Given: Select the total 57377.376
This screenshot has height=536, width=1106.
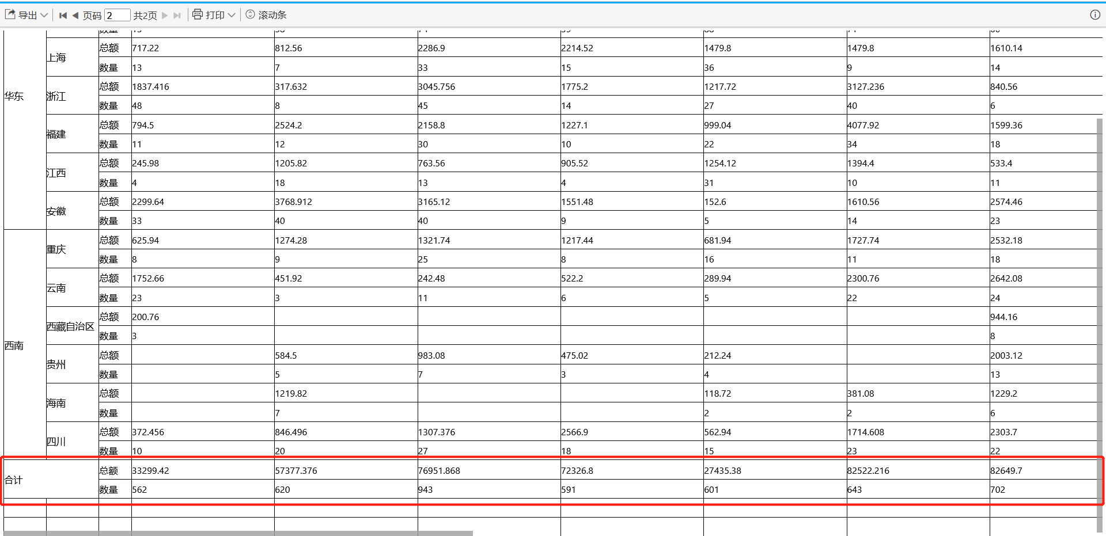Looking at the screenshot, I should (297, 471).
